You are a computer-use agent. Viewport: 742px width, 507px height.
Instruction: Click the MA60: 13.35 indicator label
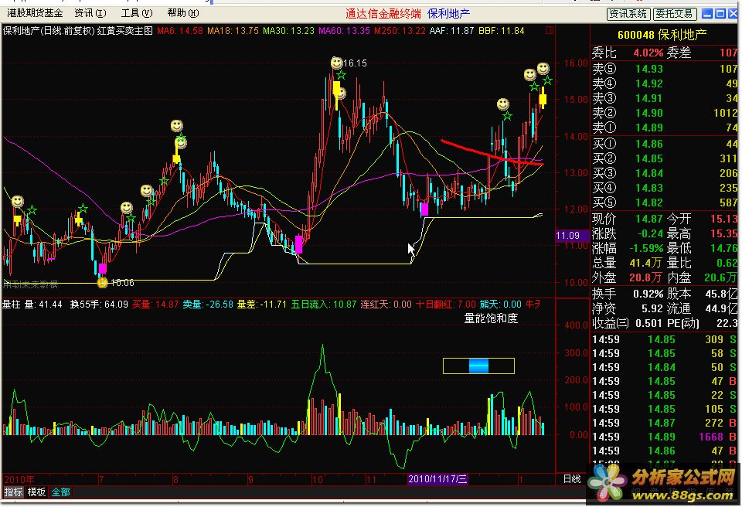[x=345, y=31]
